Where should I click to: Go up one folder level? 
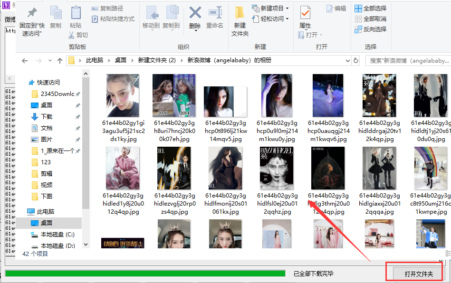click(60, 61)
